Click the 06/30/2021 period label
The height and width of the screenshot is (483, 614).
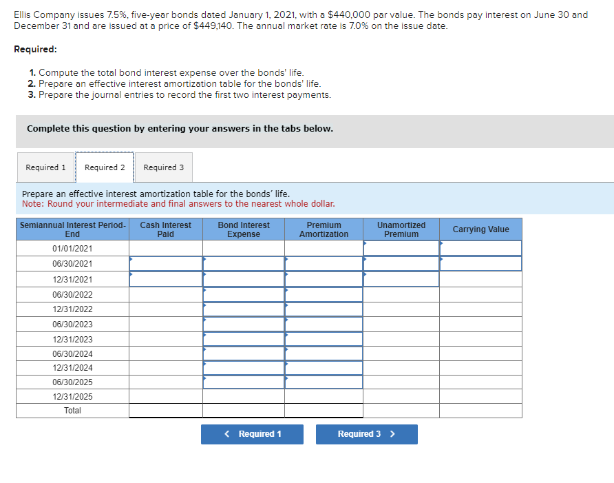[72, 264]
